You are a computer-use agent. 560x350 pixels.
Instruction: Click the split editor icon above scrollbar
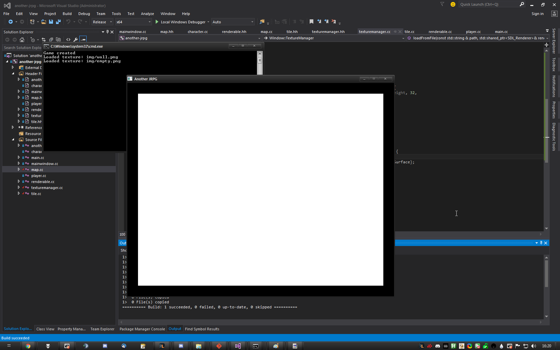click(546, 44)
